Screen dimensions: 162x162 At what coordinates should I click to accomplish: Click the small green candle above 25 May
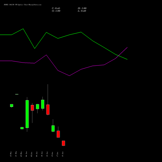pos(22,128)
